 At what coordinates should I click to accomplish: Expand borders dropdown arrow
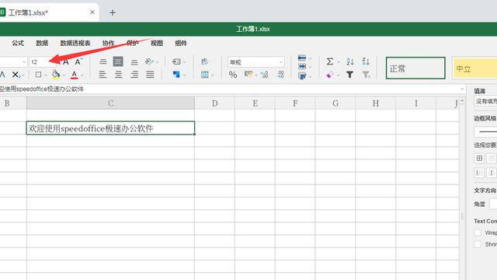(x=46, y=75)
